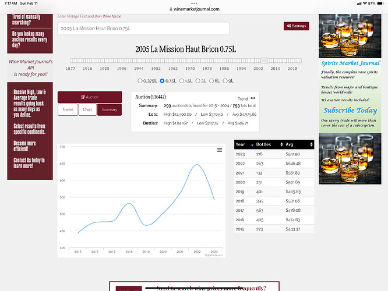Click the $501.89 average for 2020
Image resolution: width=388 pixels, height=291 pixels.
pos(292,182)
